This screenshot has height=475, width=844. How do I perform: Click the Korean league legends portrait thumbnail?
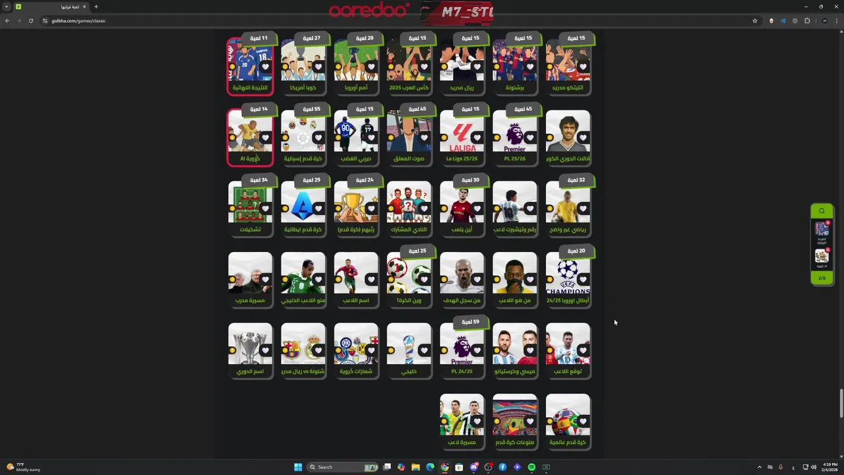[568, 132]
